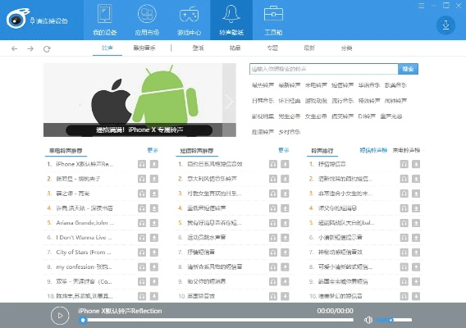Show the 短信铃声榜 SMS ranking
Screen dimensions: 466x328
pos(373,150)
